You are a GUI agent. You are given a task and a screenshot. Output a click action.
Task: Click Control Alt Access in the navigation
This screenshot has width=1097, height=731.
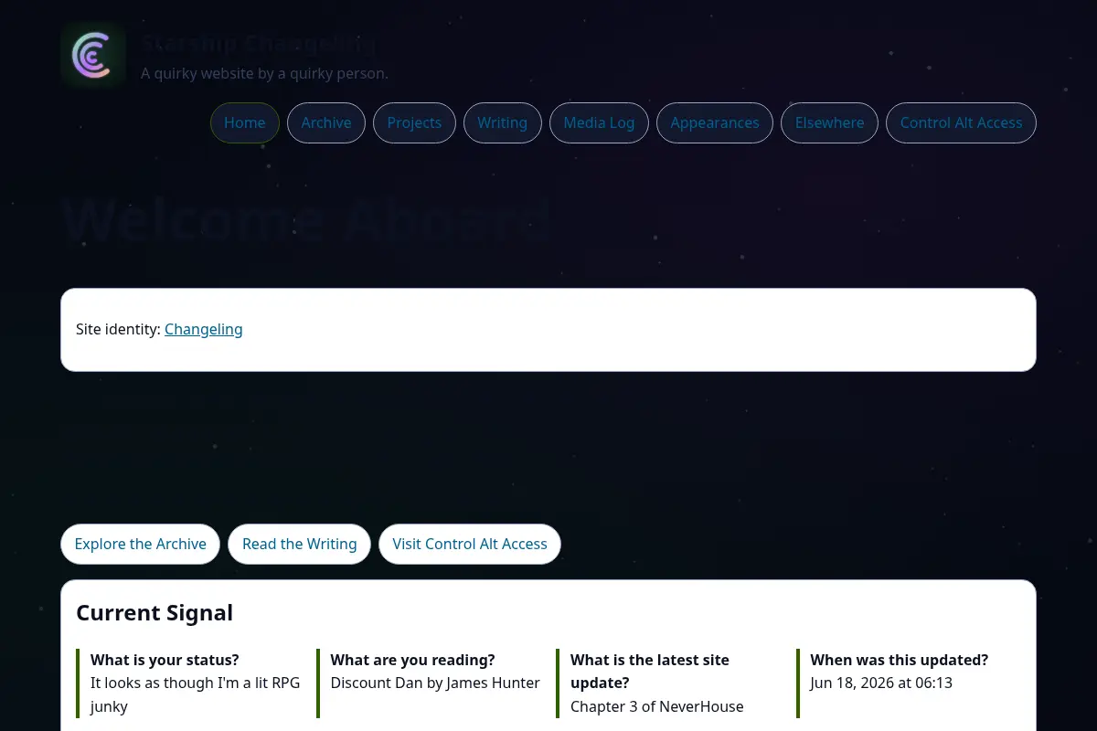pos(961,123)
